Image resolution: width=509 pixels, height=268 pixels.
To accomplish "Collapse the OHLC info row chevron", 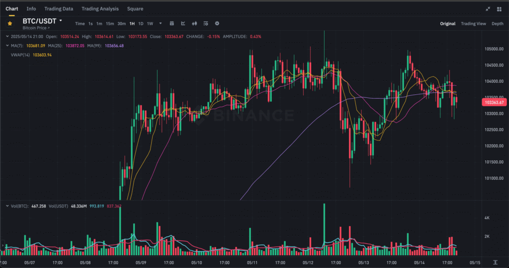I will pos(7,36).
